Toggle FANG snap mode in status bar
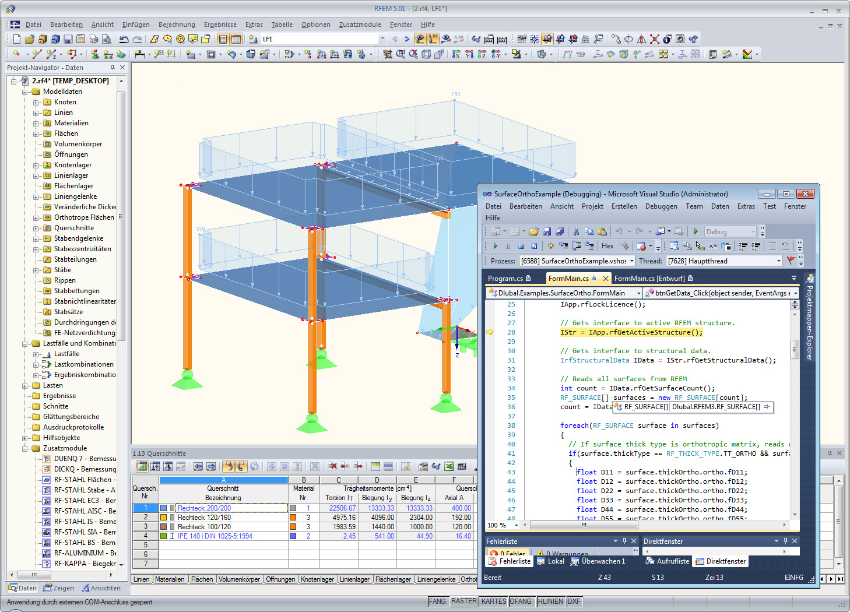 [x=438, y=601]
